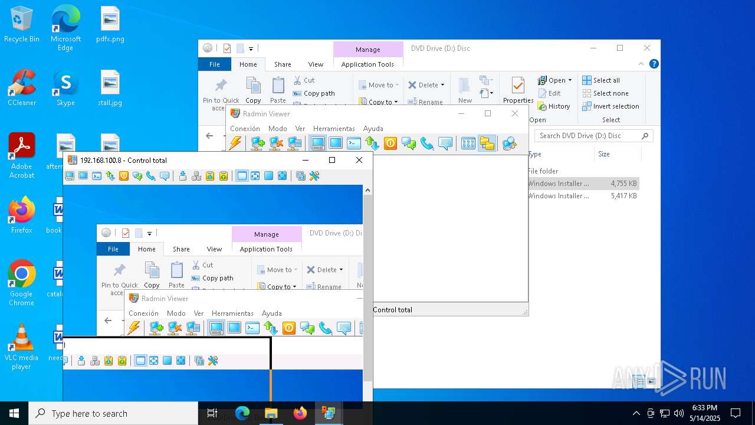Viewport: 755px width, 425px height.
Task: Click Select none in the File Explorer ribbon
Action: (605, 93)
